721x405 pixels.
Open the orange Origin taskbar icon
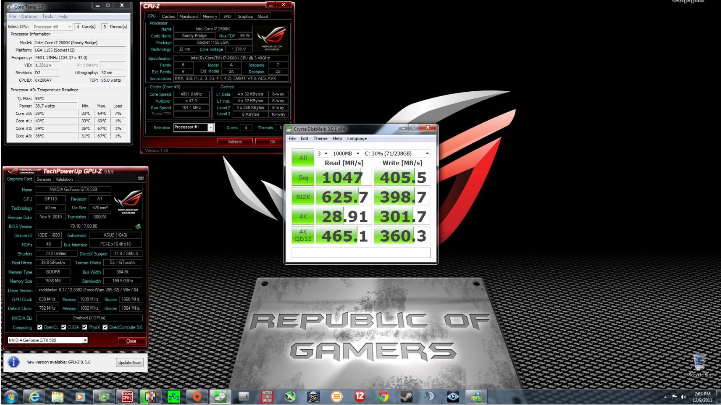tap(197, 397)
